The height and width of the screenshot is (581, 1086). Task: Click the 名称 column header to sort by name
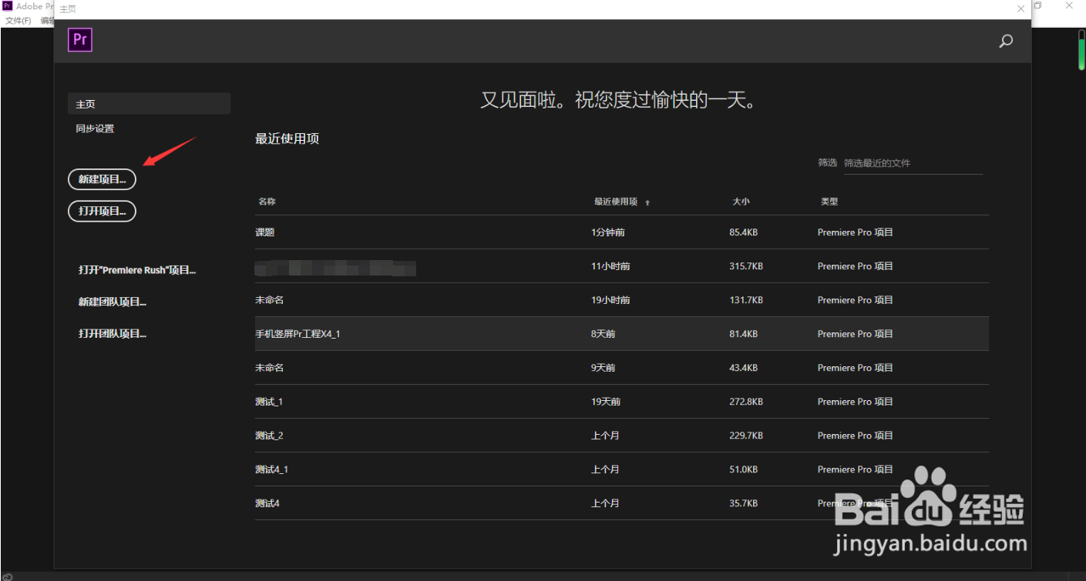[x=266, y=202]
